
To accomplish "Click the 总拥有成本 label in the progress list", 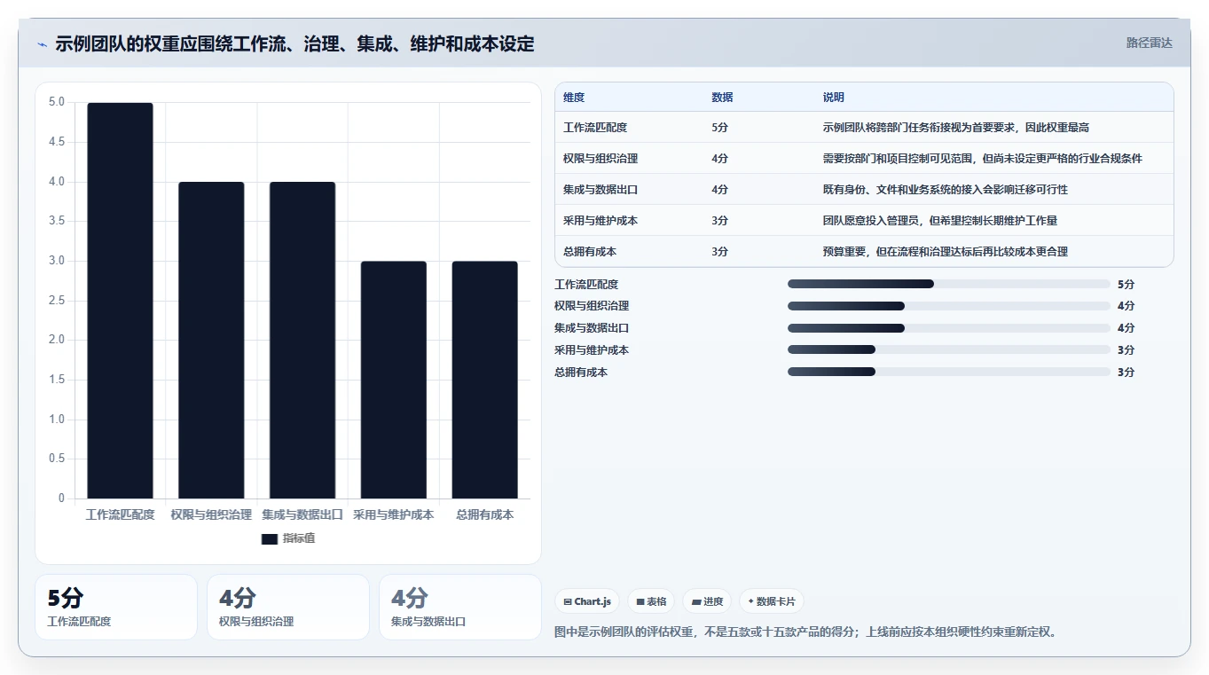I will pos(581,373).
